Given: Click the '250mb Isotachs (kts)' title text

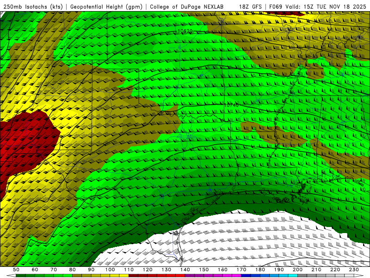Looking at the screenshot, I should click(33, 6).
